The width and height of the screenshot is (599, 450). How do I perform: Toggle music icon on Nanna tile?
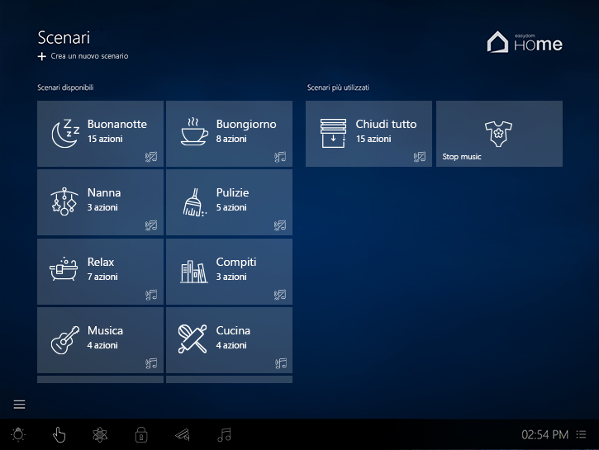pos(151,225)
